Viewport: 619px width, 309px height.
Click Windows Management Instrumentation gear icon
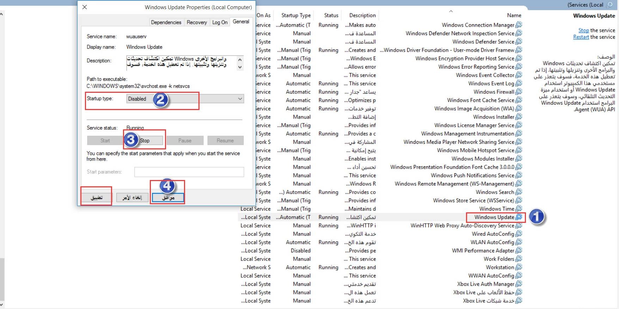coord(519,134)
